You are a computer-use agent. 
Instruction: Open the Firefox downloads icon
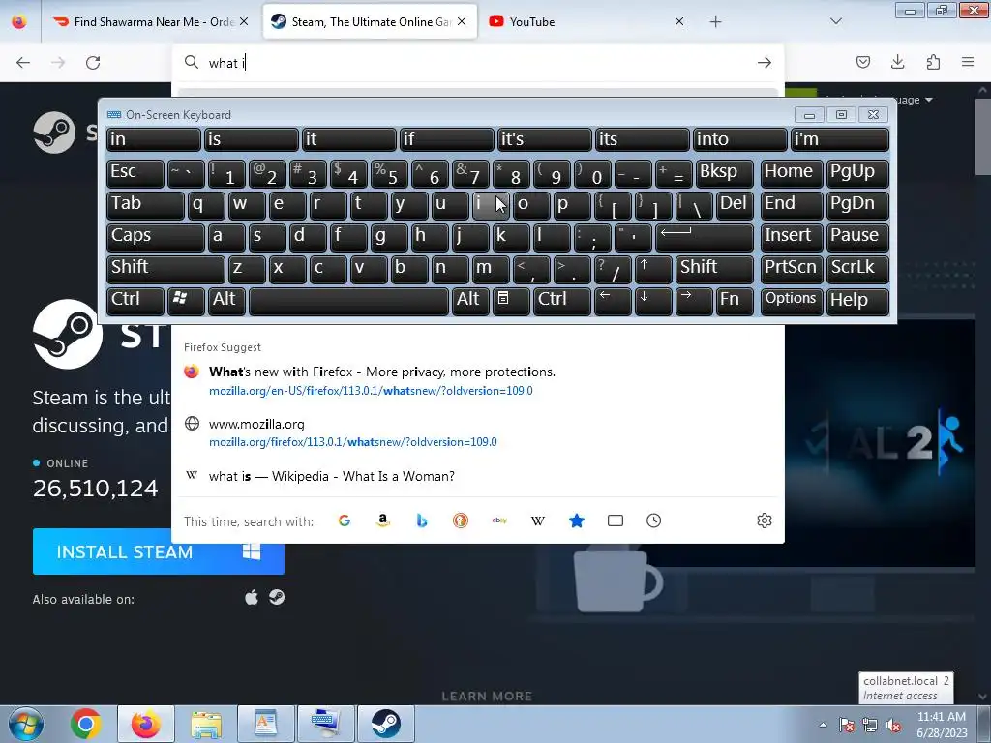coord(897,62)
